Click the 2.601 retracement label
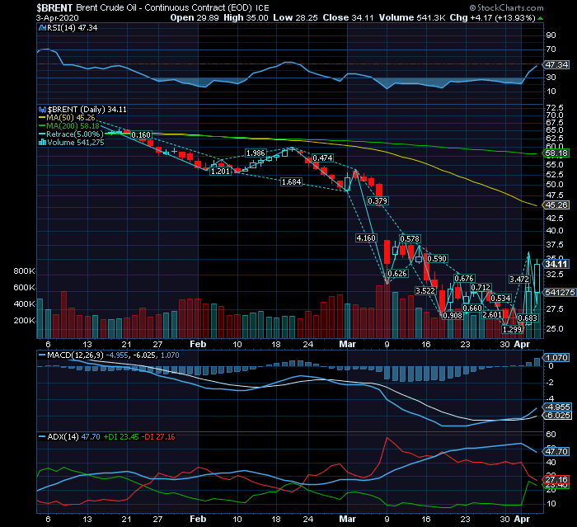Screen dimensions: 577x527 pyautogui.click(x=492, y=314)
